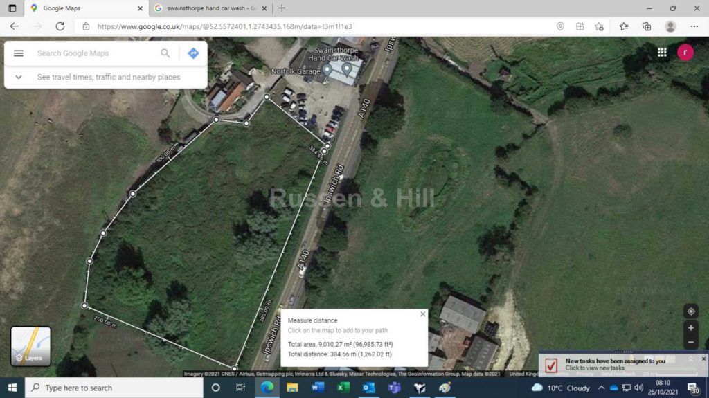Show hidden system tray icons
The width and height of the screenshot is (709, 398).
tap(601, 388)
